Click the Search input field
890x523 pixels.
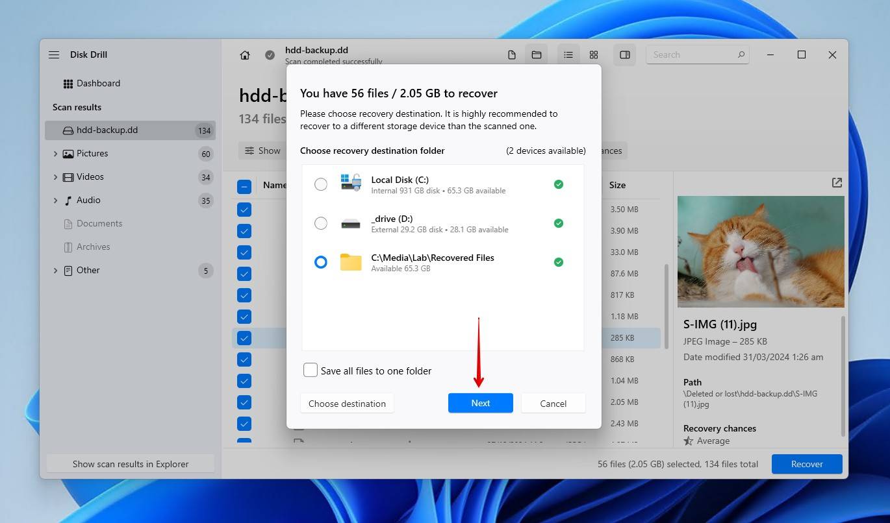692,55
